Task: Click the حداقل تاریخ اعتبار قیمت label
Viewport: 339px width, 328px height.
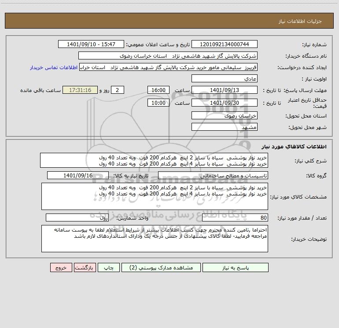Action: pos(307,103)
